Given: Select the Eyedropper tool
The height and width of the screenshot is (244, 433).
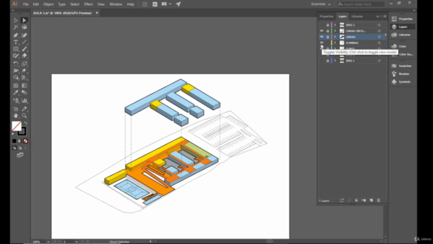Looking at the screenshot, I should click(x=16, y=92).
